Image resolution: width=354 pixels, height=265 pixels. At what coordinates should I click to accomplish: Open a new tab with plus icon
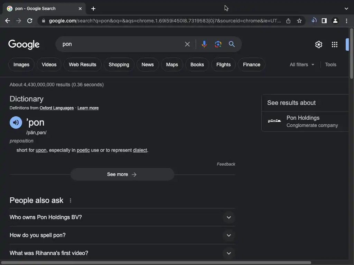[93, 9]
